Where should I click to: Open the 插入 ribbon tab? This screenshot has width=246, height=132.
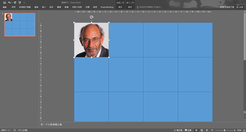(44, 7)
